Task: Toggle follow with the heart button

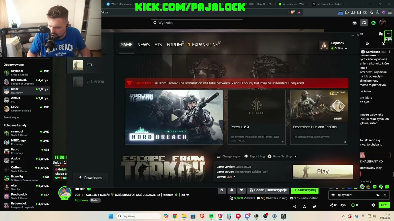Action: pos(241,190)
